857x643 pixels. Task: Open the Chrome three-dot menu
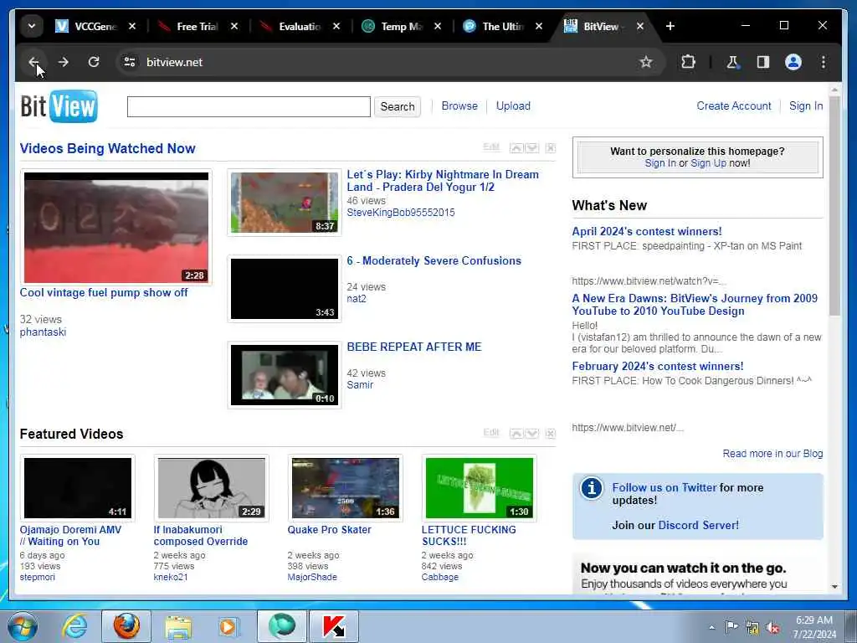pos(824,62)
